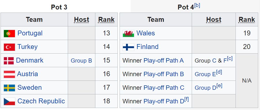The height and width of the screenshot is (110, 260).
Task: Click the Finland flag icon
Action: [129, 47]
